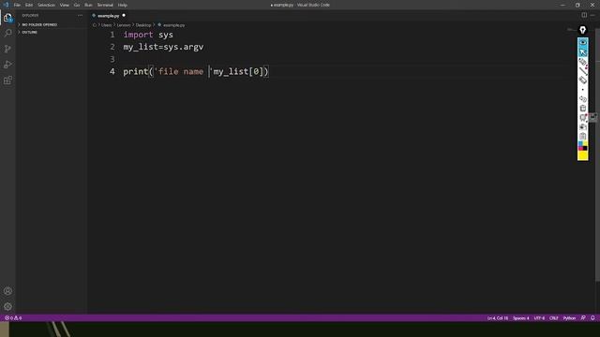
Task: Open the Source Control view
Action: [x=7, y=49]
